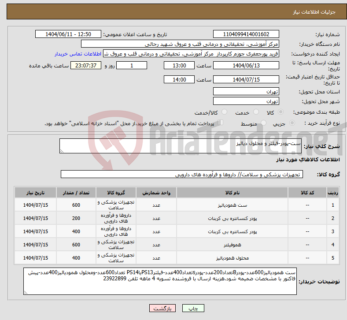Click the resize handle of description textarea
The width and height of the screenshot is (347, 320).
click(x=62, y=151)
